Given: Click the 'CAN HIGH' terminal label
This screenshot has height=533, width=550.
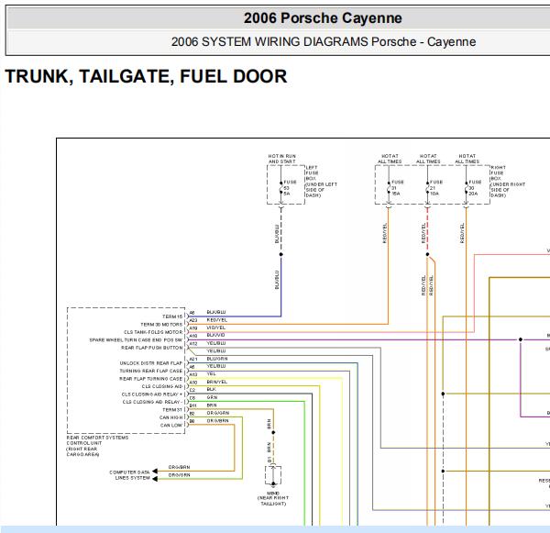Looking at the screenshot, I should coord(170,417).
